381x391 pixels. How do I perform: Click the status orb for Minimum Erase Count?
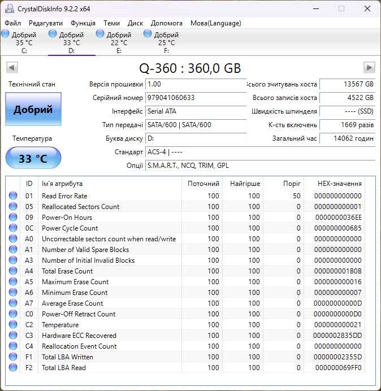[13, 292]
